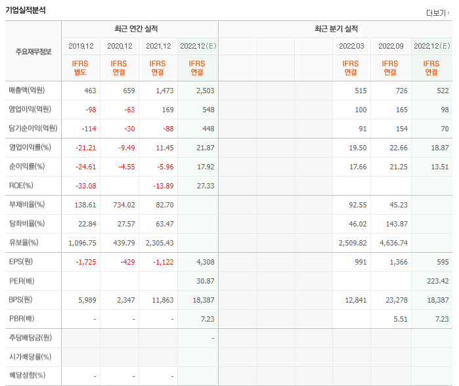Click the 2,509.82 reserve ratio cell
Image resolution: width=459 pixels, height=386 pixels.
(x=353, y=243)
